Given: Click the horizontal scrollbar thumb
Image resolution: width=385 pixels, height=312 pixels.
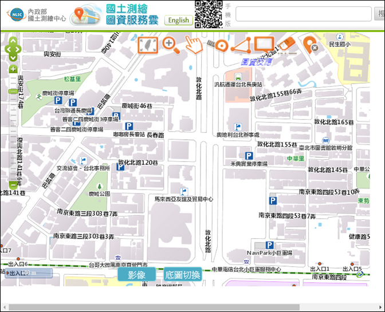Looking at the screenshot, I should click(x=154, y=307).
